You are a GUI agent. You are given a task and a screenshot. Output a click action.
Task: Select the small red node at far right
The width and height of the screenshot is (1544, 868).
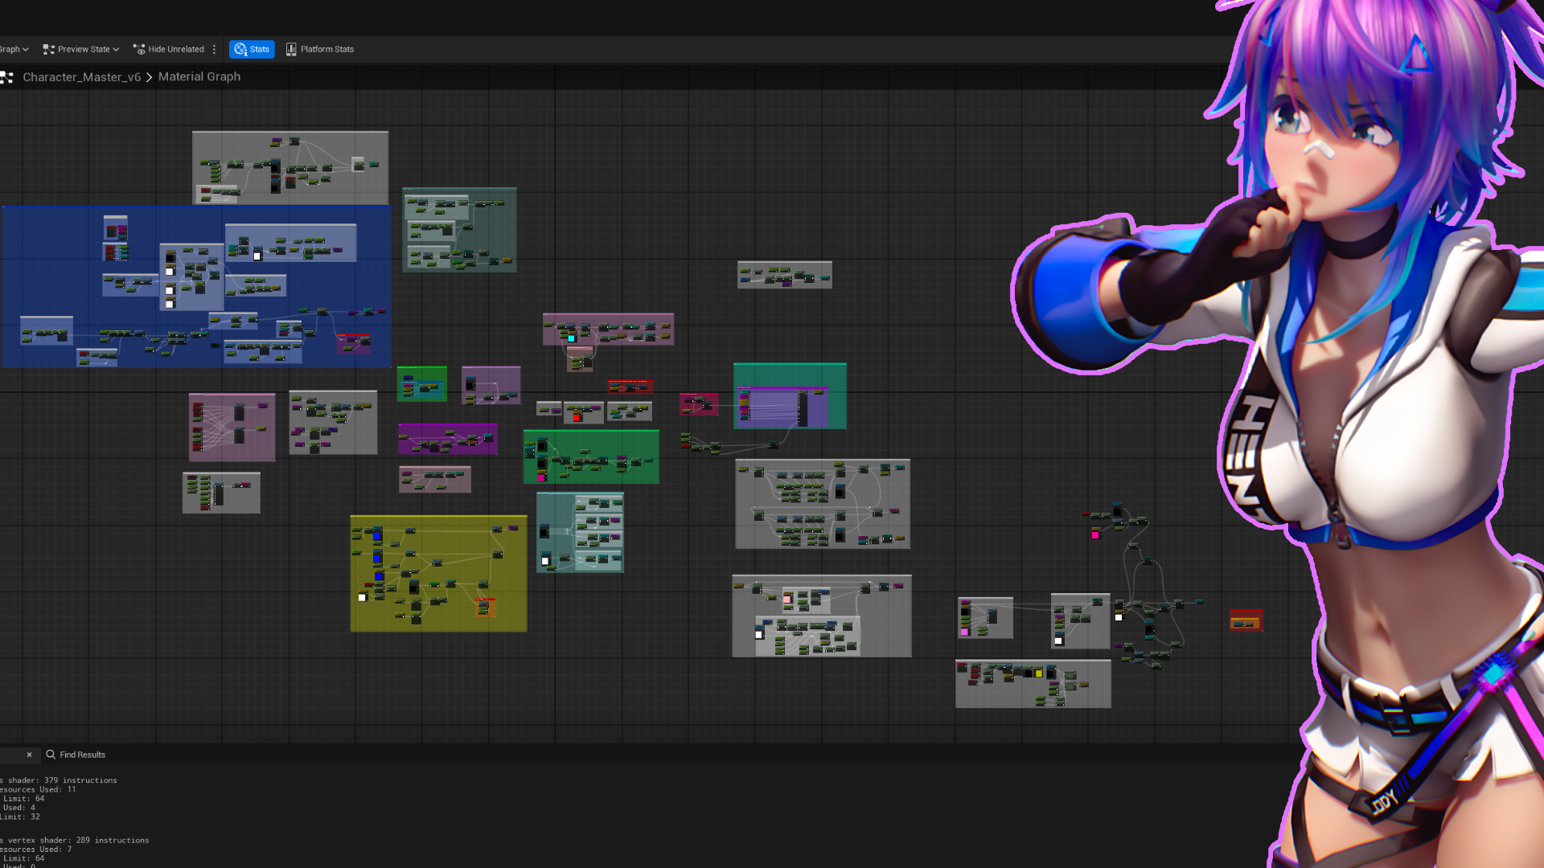[x=1246, y=621]
